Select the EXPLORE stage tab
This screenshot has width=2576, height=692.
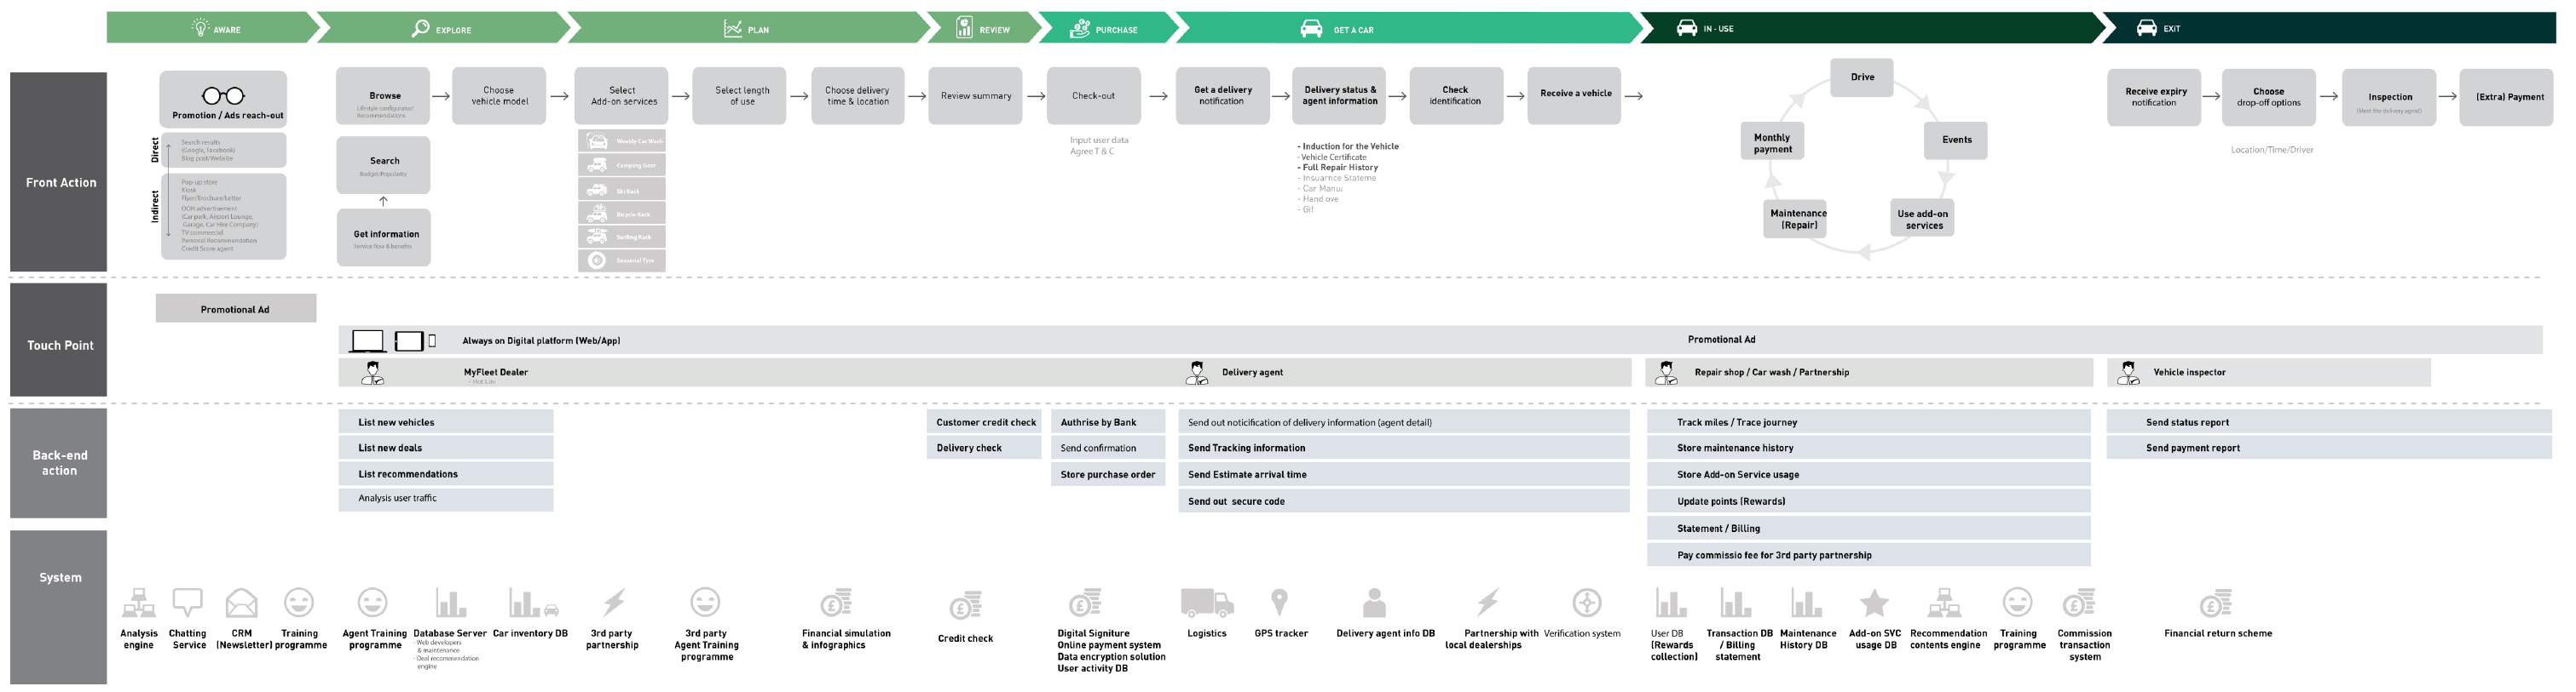point(441,29)
